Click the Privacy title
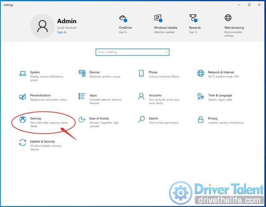 coord(213,118)
